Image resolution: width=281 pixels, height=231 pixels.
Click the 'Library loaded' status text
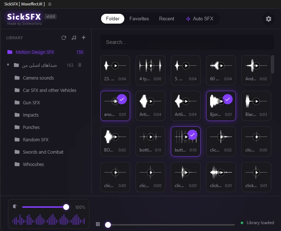point(260,223)
